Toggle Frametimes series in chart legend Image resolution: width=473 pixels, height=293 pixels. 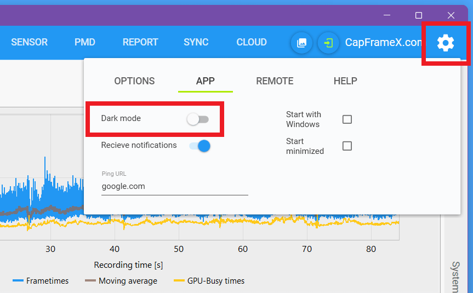(x=41, y=280)
